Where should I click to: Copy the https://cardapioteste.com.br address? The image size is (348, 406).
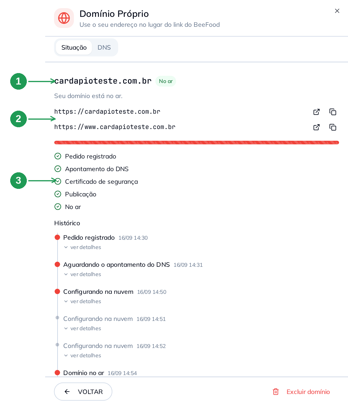click(333, 112)
